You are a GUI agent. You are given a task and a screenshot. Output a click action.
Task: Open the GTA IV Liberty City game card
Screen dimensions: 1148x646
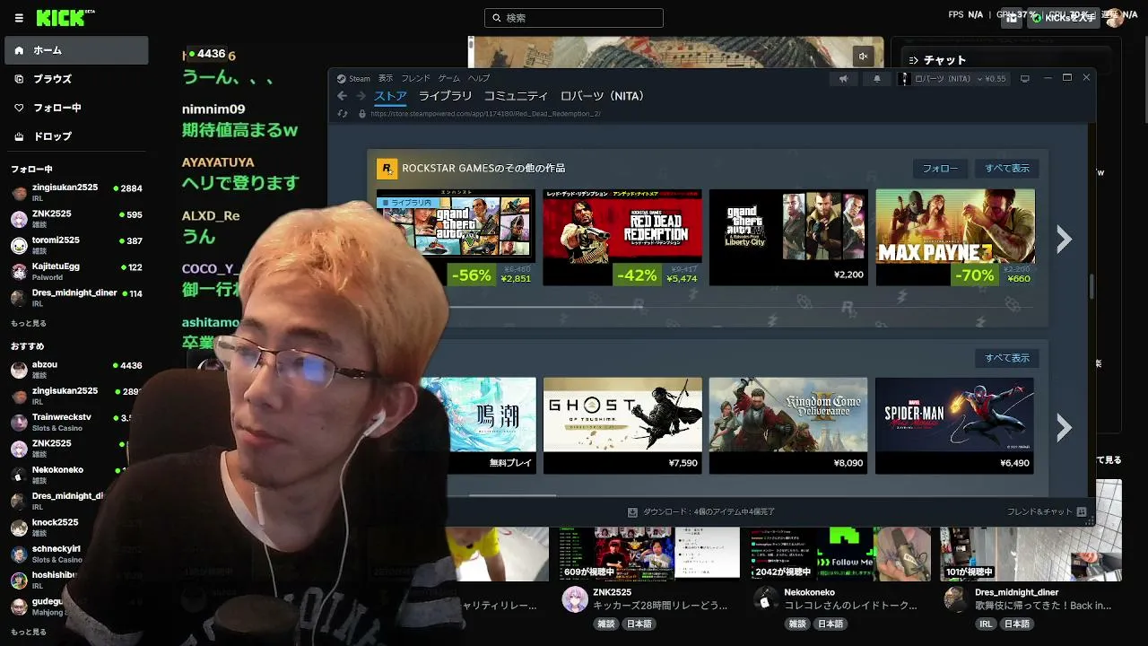788,238
